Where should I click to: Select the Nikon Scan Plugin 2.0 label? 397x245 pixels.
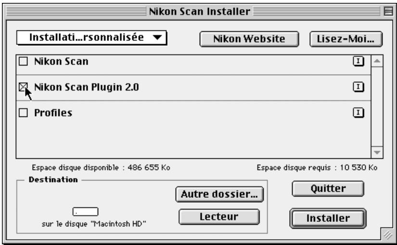point(86,87)
